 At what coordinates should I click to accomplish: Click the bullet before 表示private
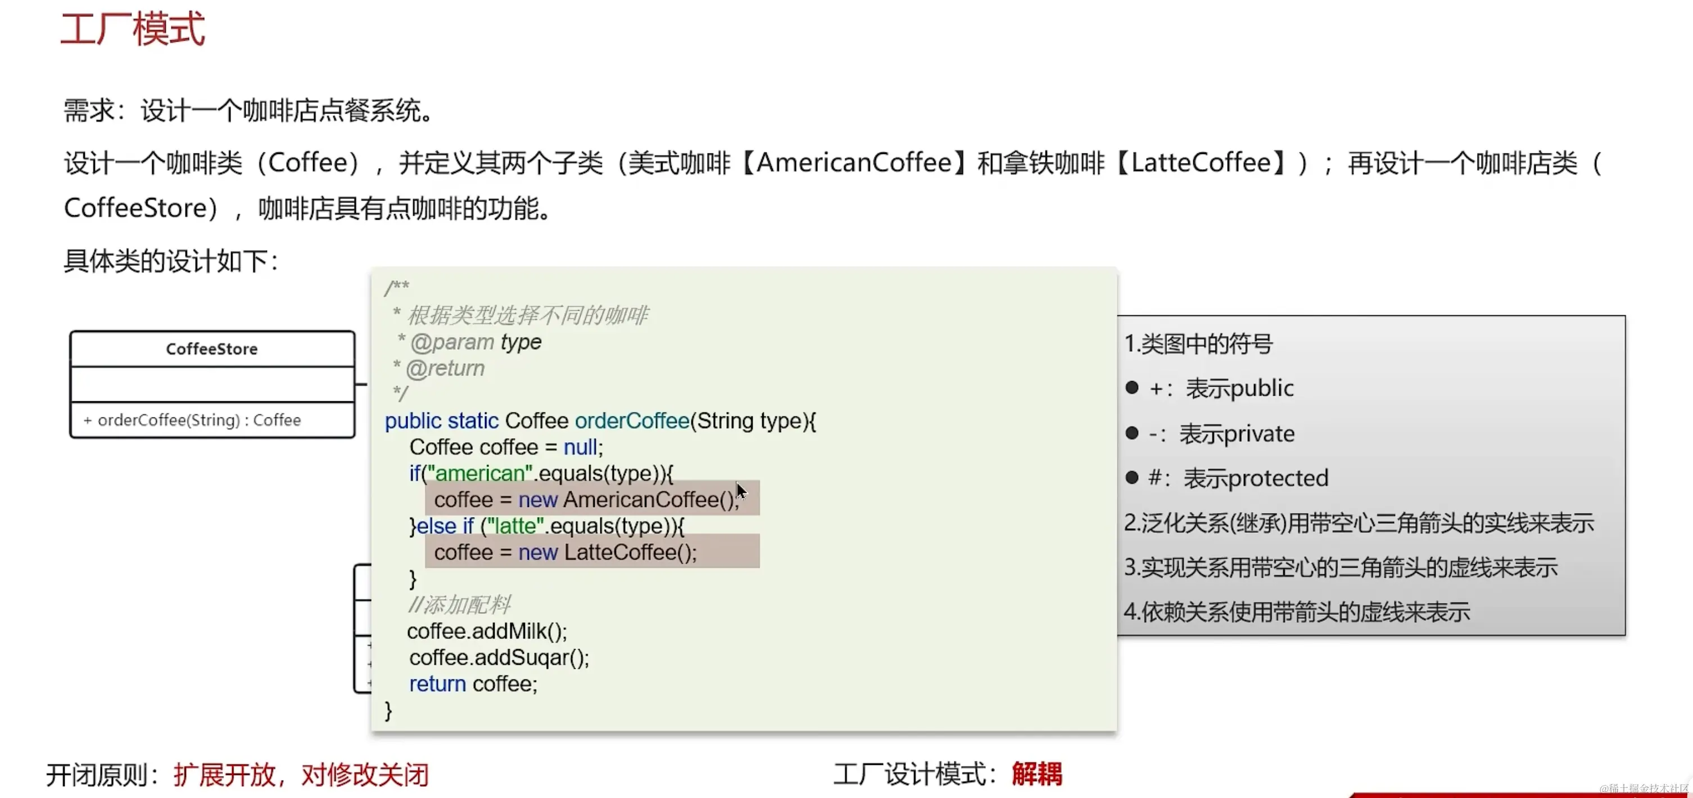[1131, 433]
